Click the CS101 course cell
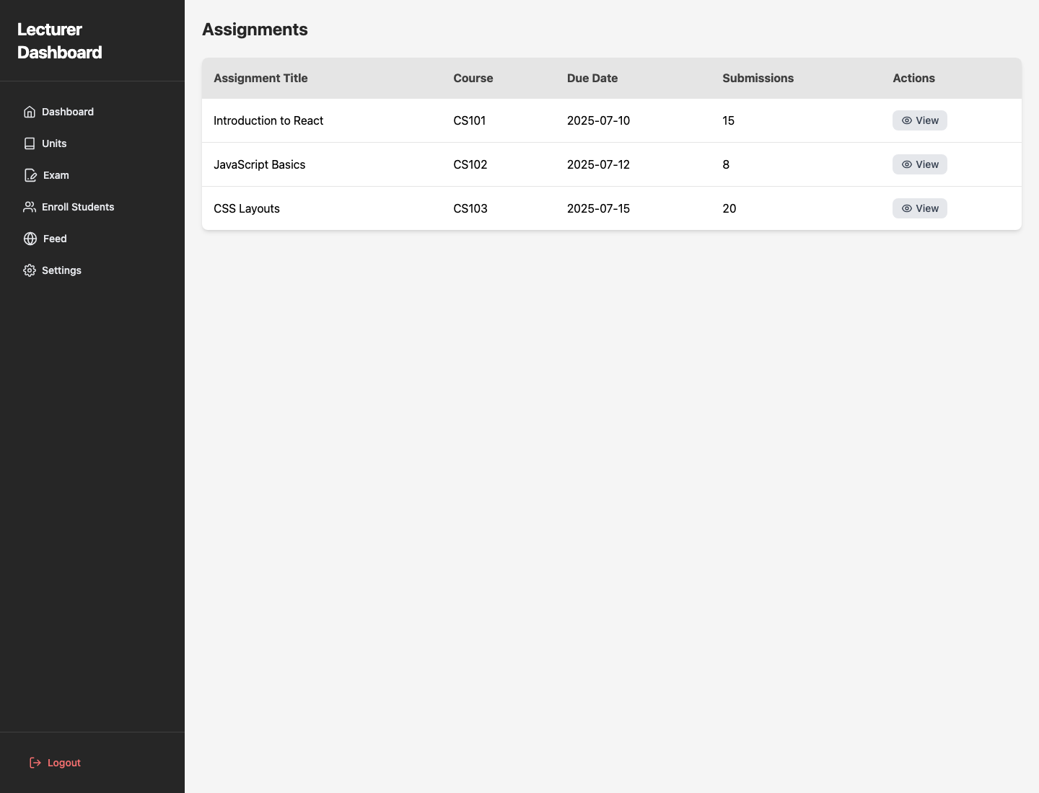 tap(470, 120)
